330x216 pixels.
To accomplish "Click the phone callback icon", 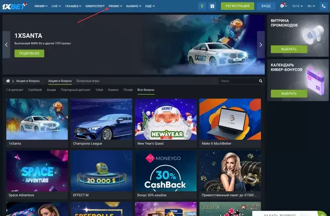I will 324,6.
